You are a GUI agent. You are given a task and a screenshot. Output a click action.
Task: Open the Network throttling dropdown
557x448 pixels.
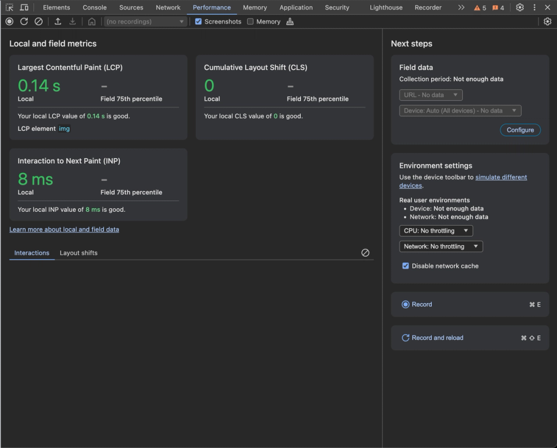coord(441,246)
